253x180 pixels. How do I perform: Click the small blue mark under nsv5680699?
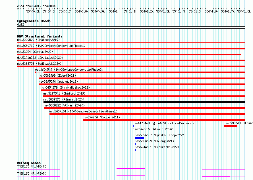pos(135,144)
